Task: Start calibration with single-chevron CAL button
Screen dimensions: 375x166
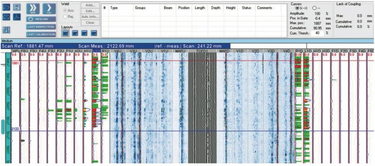Action: 49,9
